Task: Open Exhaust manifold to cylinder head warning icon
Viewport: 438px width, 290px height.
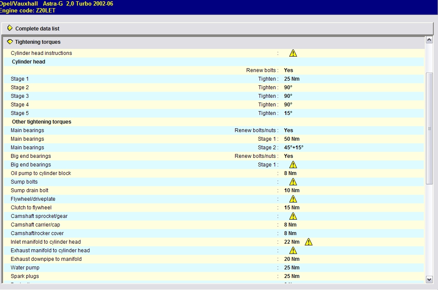Action: (x=293, y=251)
